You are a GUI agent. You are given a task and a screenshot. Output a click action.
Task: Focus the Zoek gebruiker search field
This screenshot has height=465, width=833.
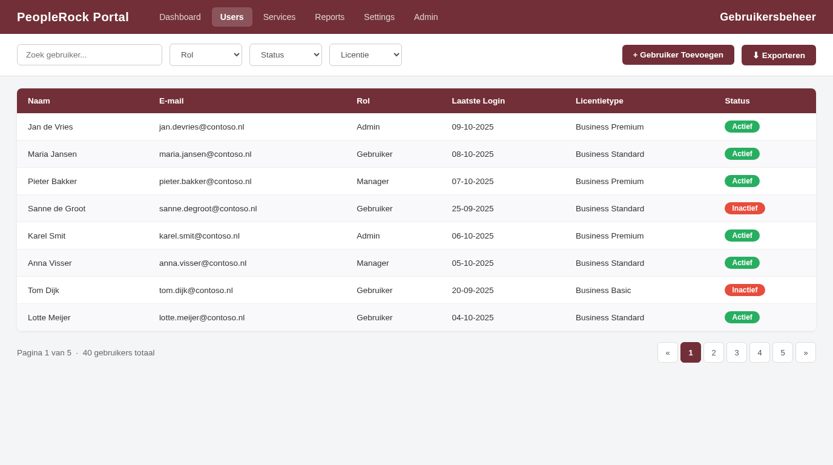click(90, 54)
